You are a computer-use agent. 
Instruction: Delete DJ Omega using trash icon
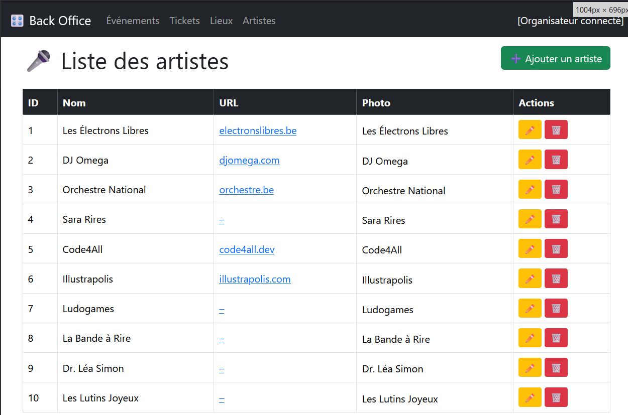click(556, 160)
